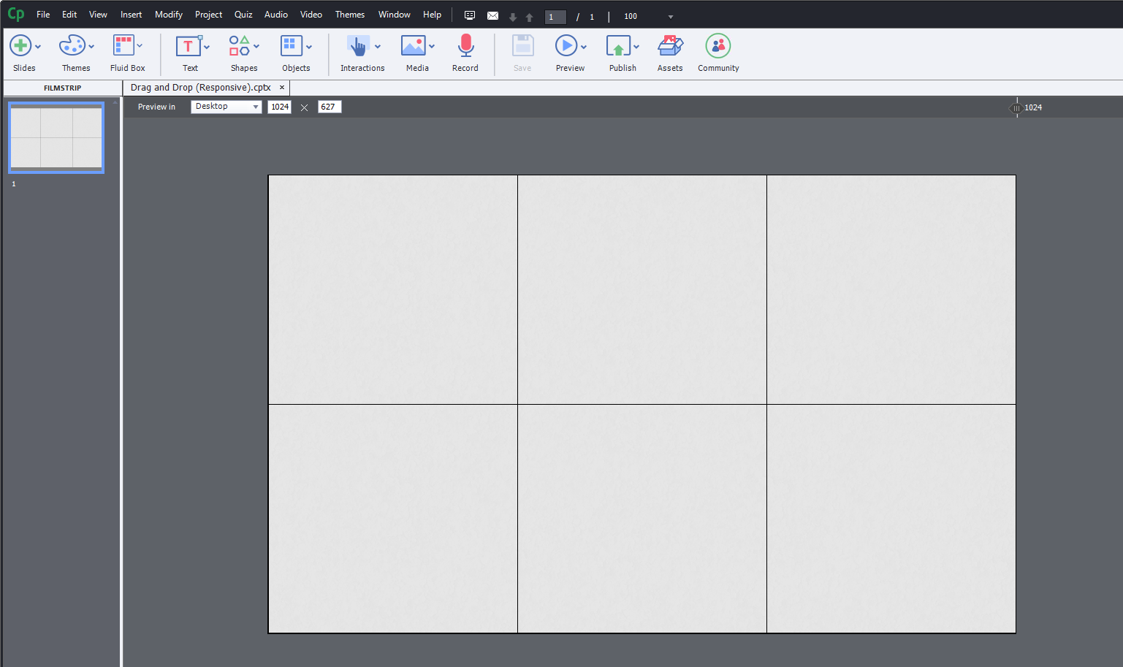Open the zoom level dropdown
Image resolution: width=1123 pixels, height=667 pixels.
click(x=669, y=16)
